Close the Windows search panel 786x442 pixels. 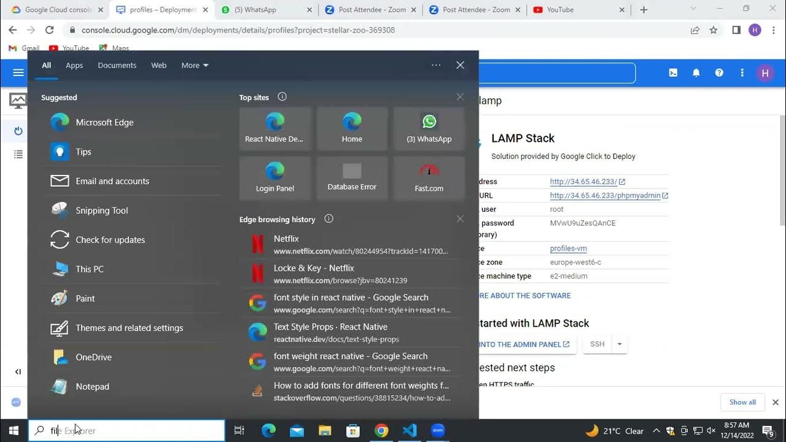(x=460, y=65)
